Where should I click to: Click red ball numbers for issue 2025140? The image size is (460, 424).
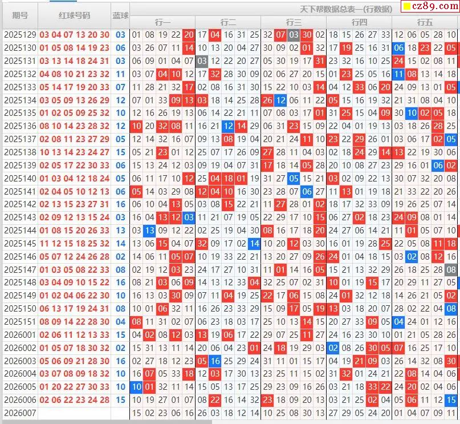click(x=74, y=178)
